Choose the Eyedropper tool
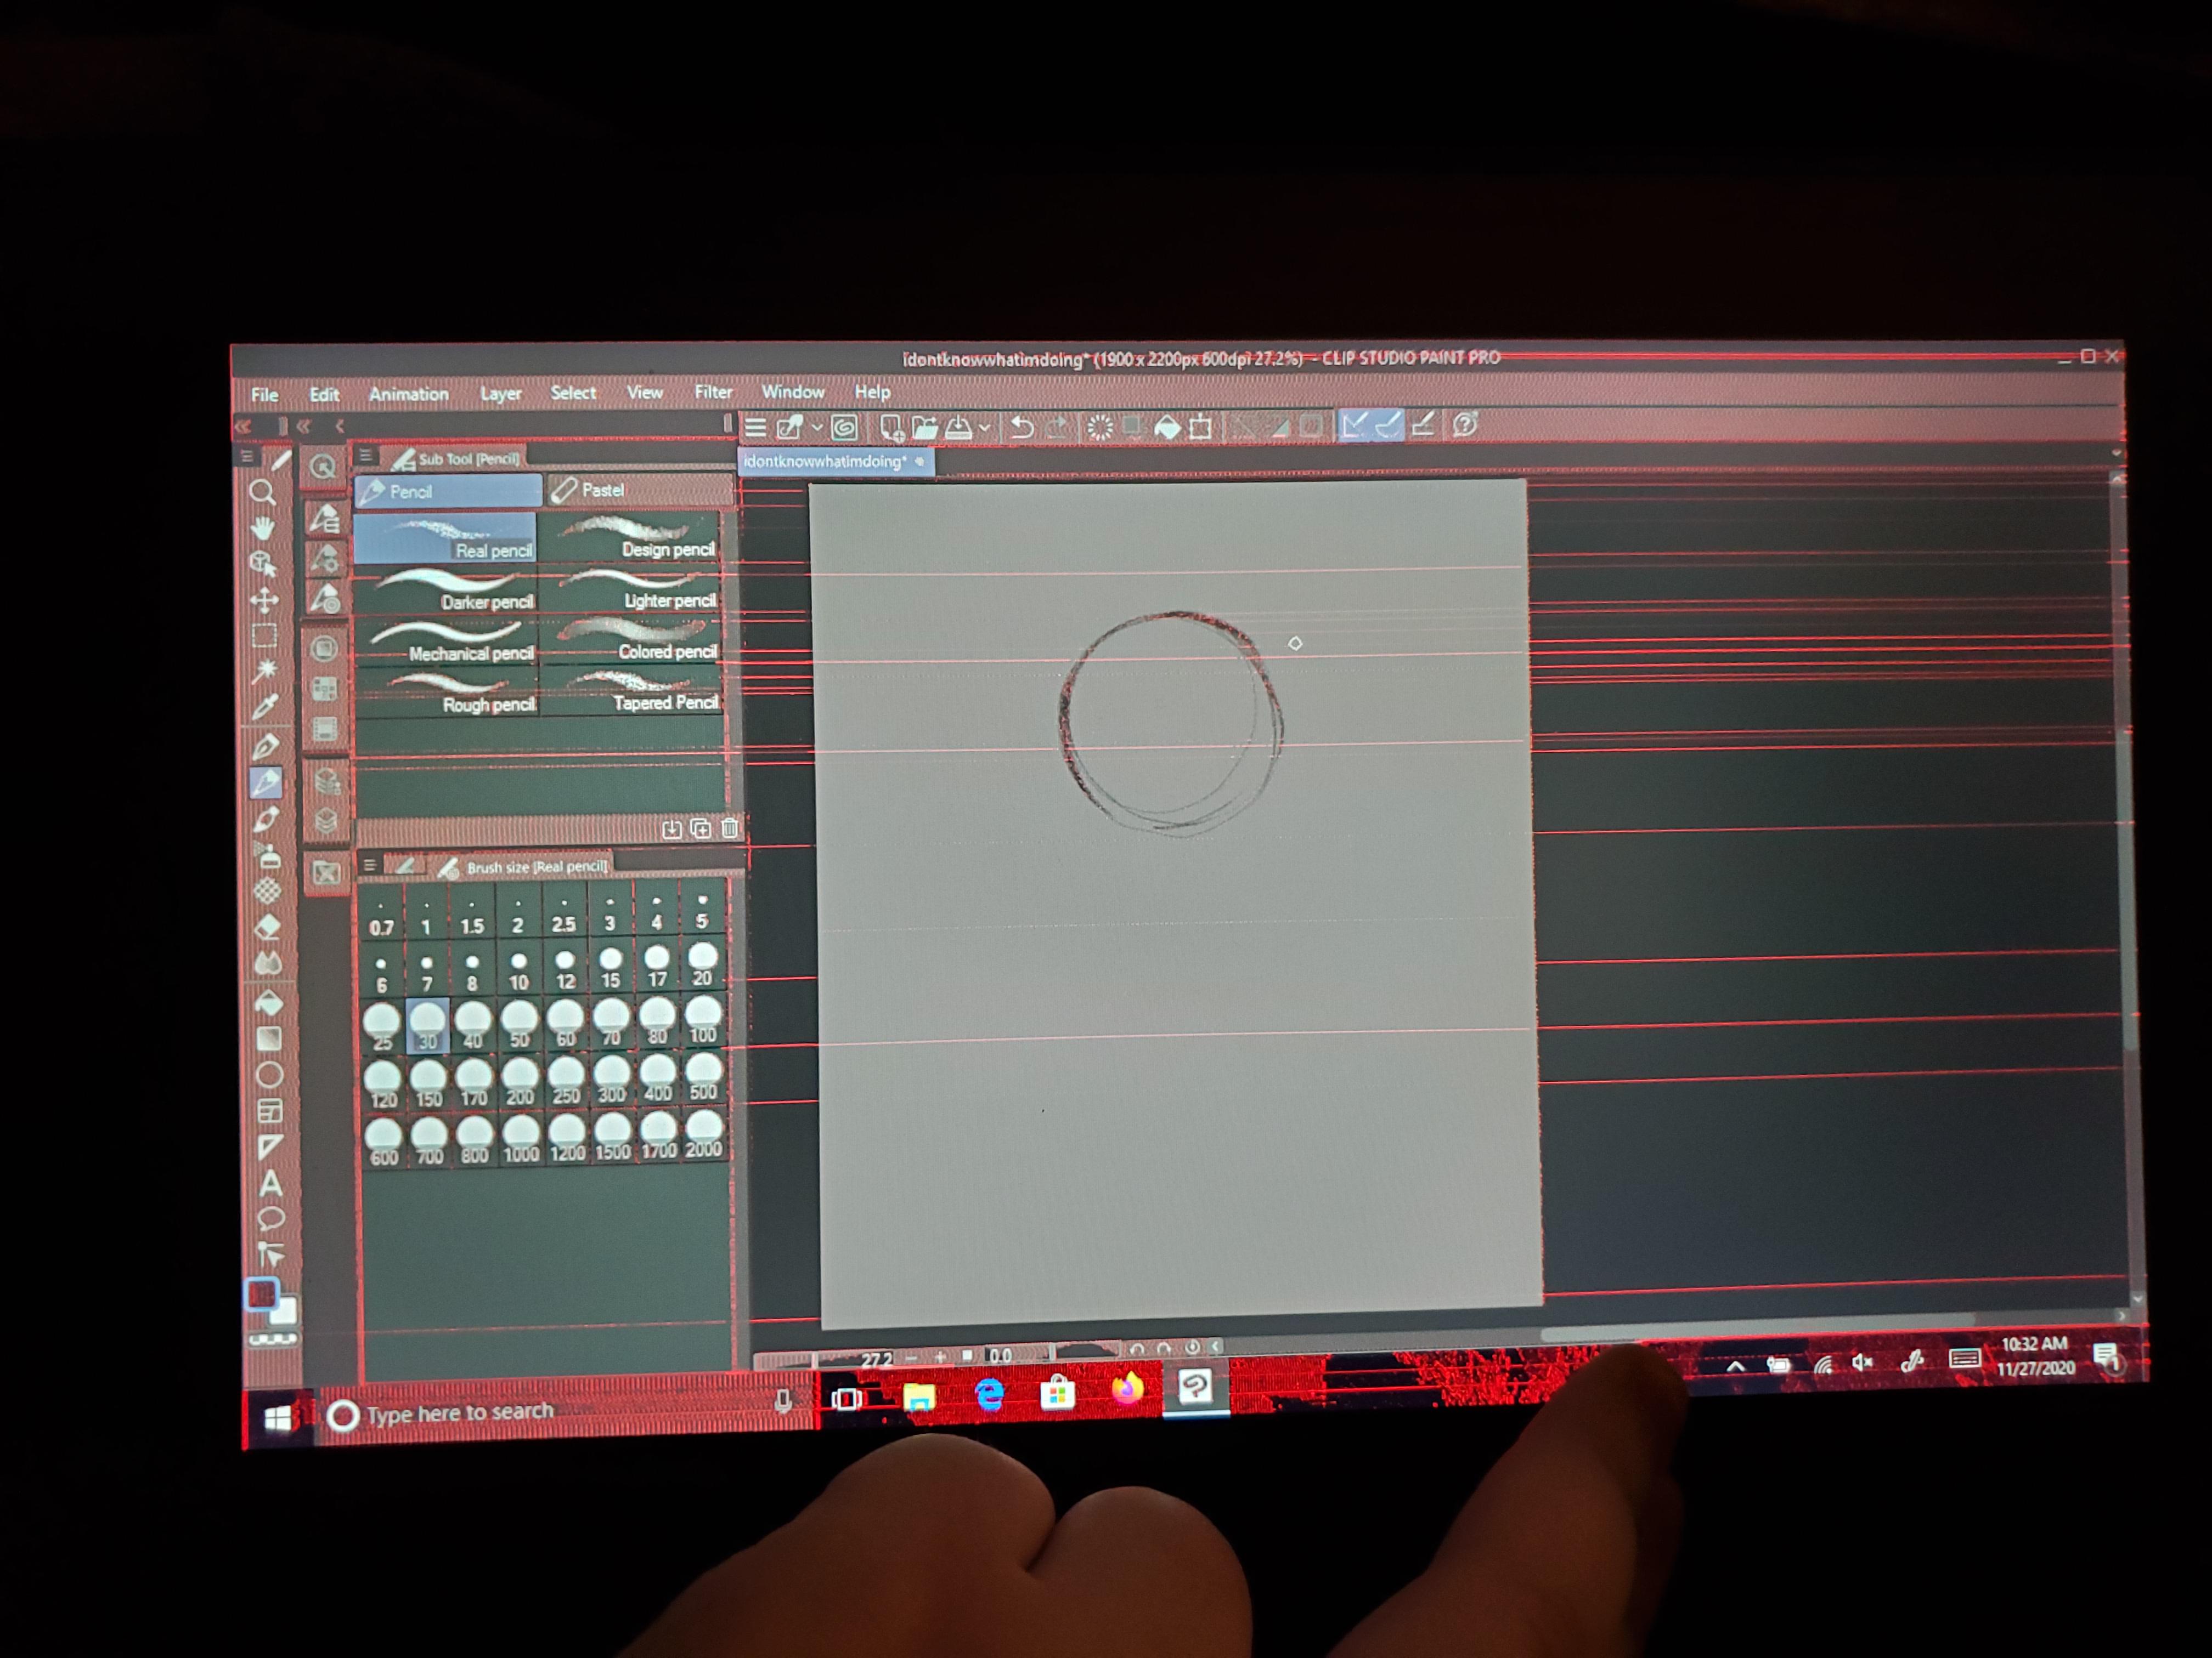This screenshot has height=1658, width=2212. (x=265, y=708)
